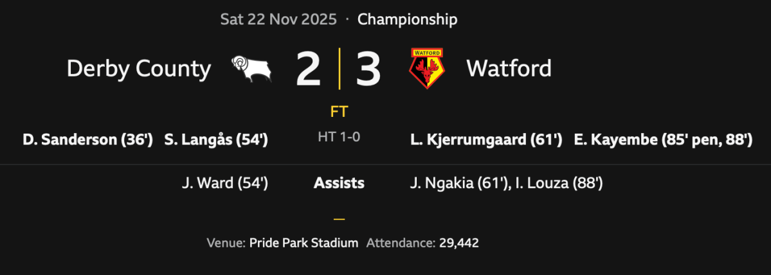Click the FT full-time status
The width and height of the screenshot is (771, 275).
coord(339,112)
